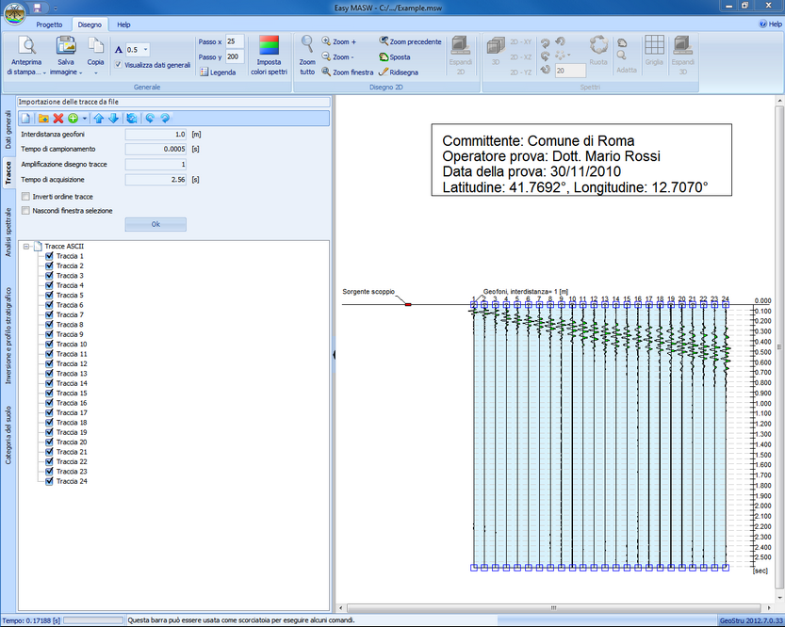Click the Espandi 2D icon
The image size is (785, 627).
tap(461, 45)
